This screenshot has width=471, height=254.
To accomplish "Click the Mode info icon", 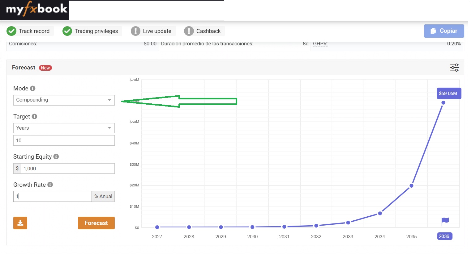I will point(33,88).
